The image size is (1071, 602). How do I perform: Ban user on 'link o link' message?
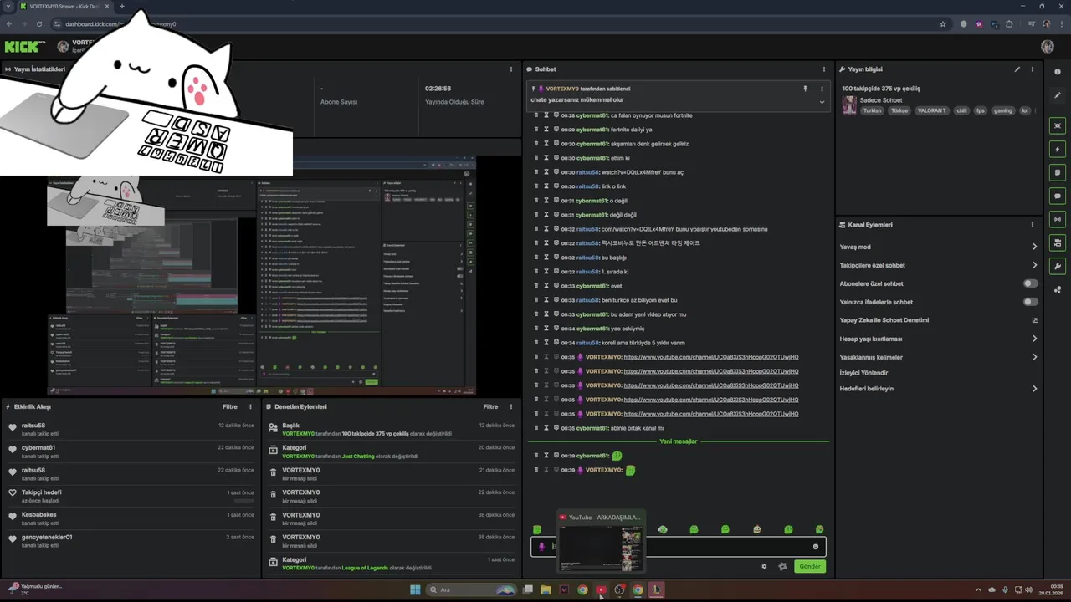(x=556, y=186)
